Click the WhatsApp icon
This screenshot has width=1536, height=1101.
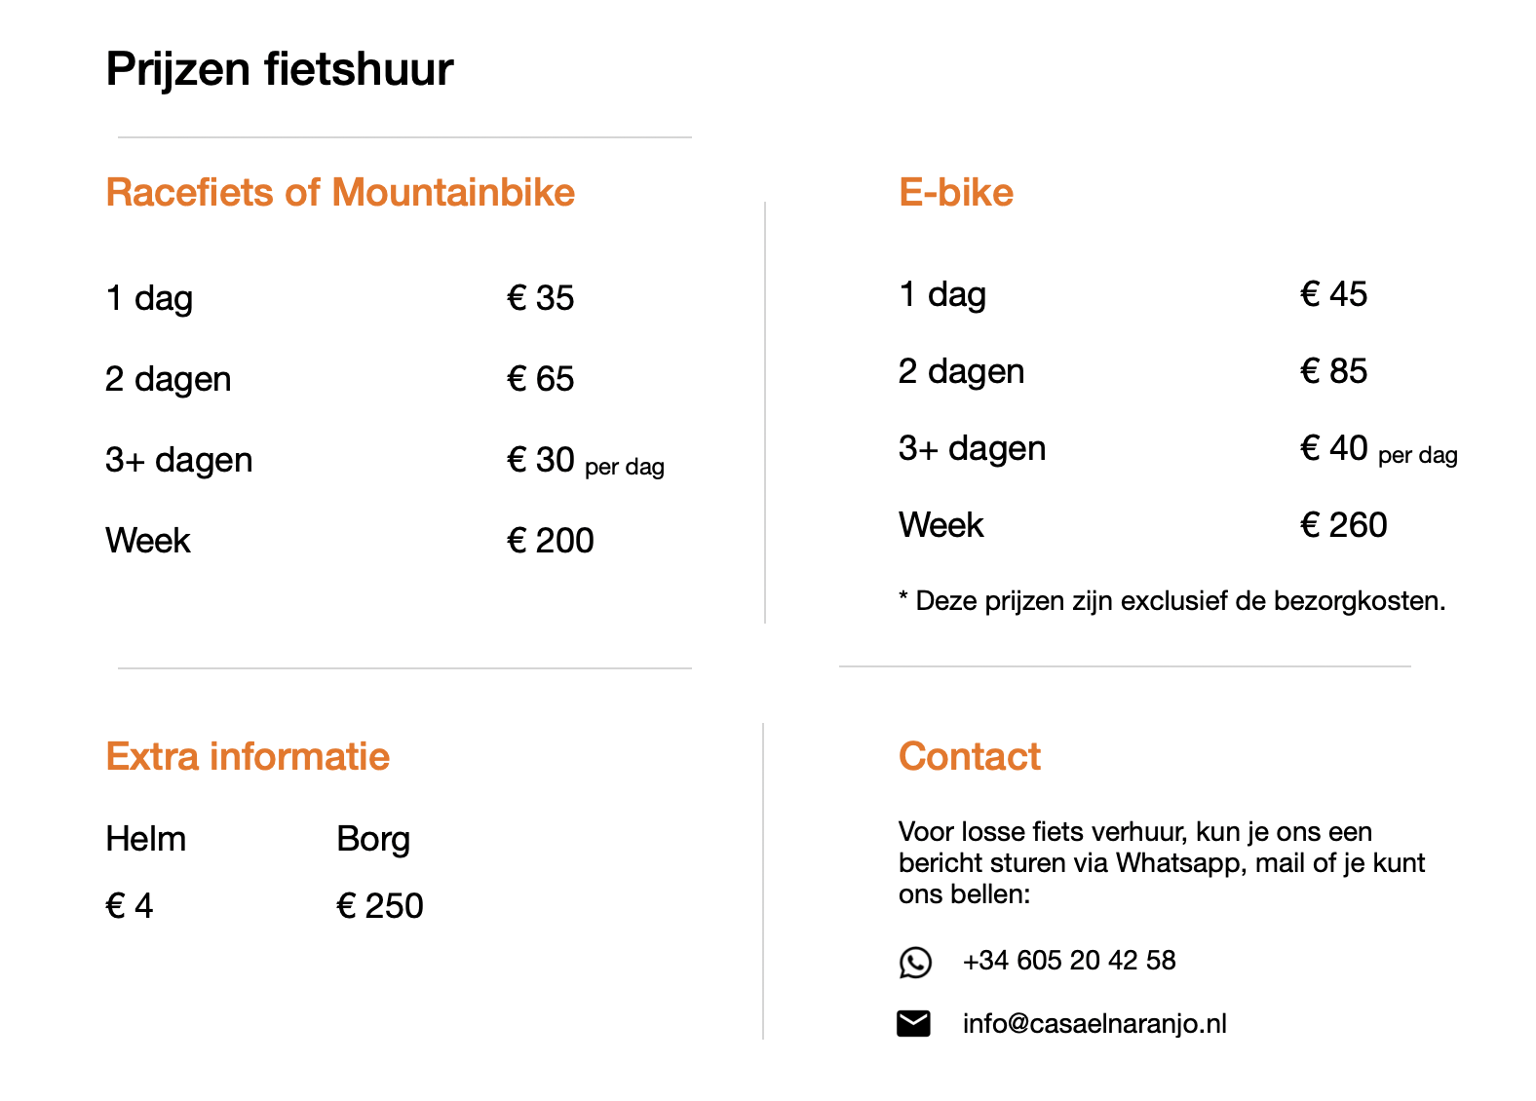[915, 962]
